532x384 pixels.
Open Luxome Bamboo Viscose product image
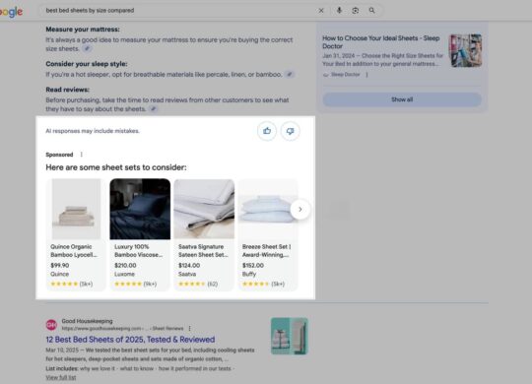[140, 209]
